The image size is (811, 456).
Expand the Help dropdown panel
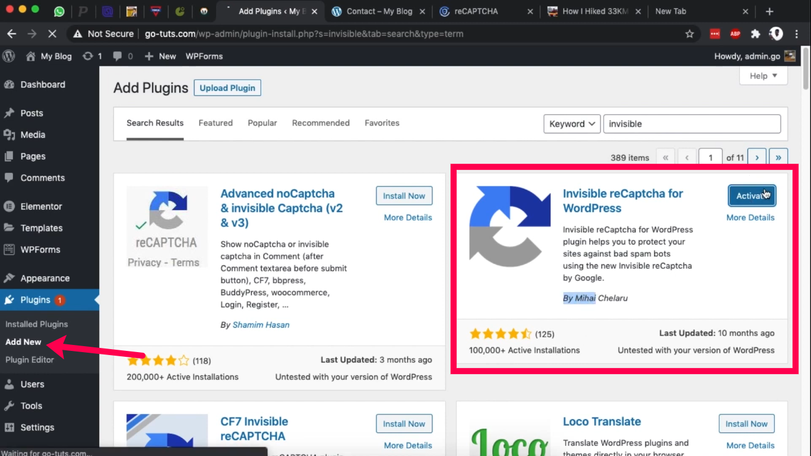tap(763, 76)
